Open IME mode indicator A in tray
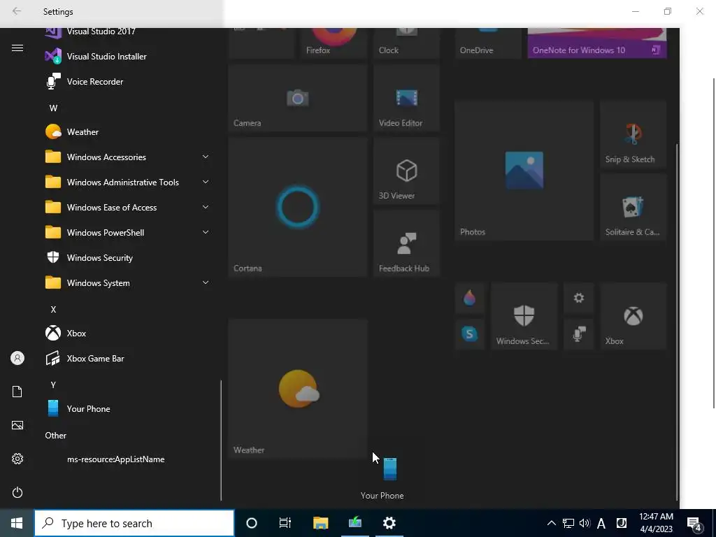The width and height of the screenshot is (716, 537). (601, 523)
